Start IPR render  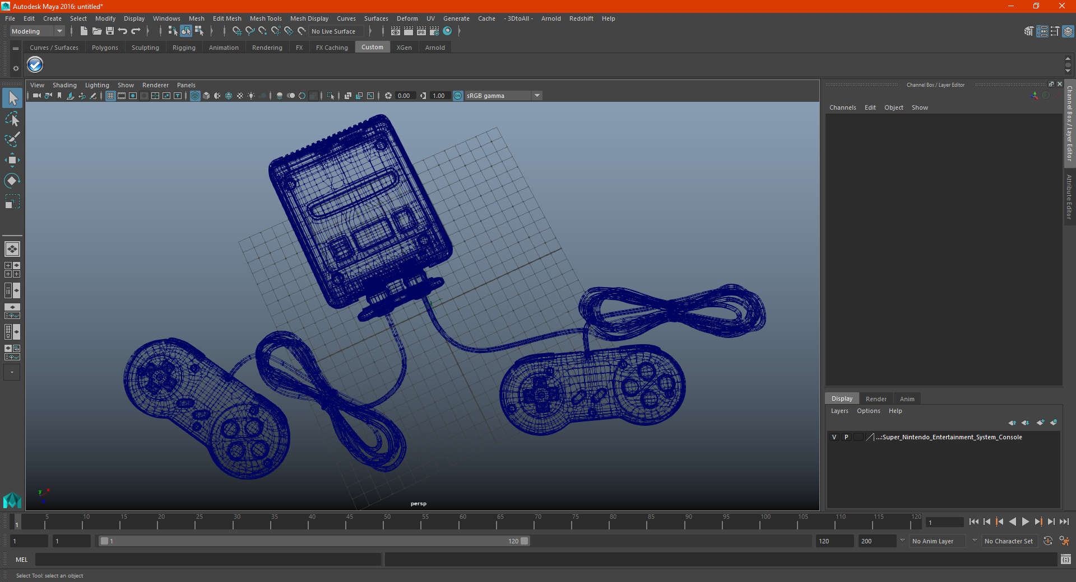(x=421, y=31)
